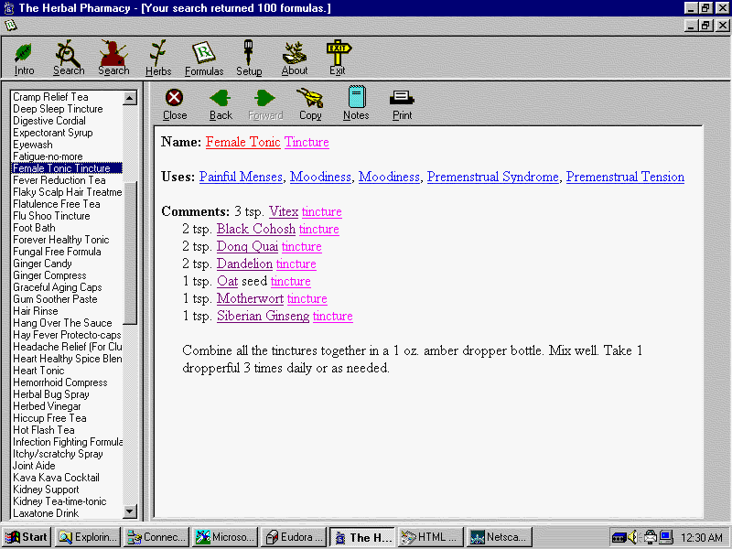Select Hair Rinse formula
Viewport: 732px width, 549px height.
point(67,311)
